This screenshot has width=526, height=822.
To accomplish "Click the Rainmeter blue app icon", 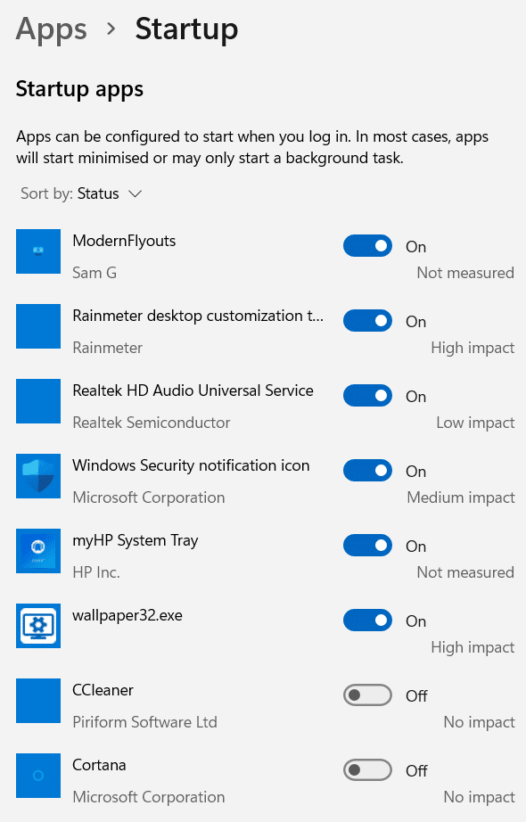I will [38, 326].
